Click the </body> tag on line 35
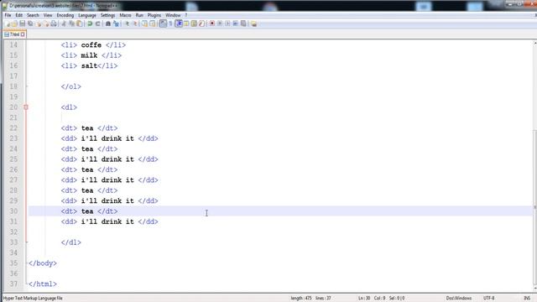This screenshot has height=302, width=537. 43,263
